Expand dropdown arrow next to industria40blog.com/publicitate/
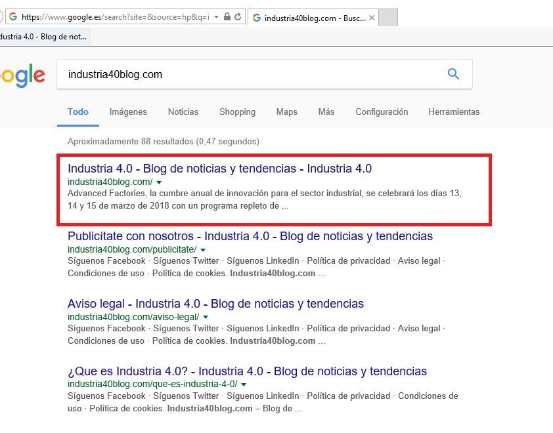Viewport: 553px width, 433px height. click(203, 250)
